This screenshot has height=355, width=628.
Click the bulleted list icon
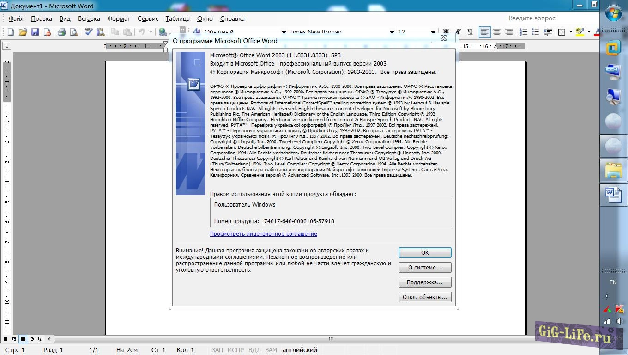point(536,32)
